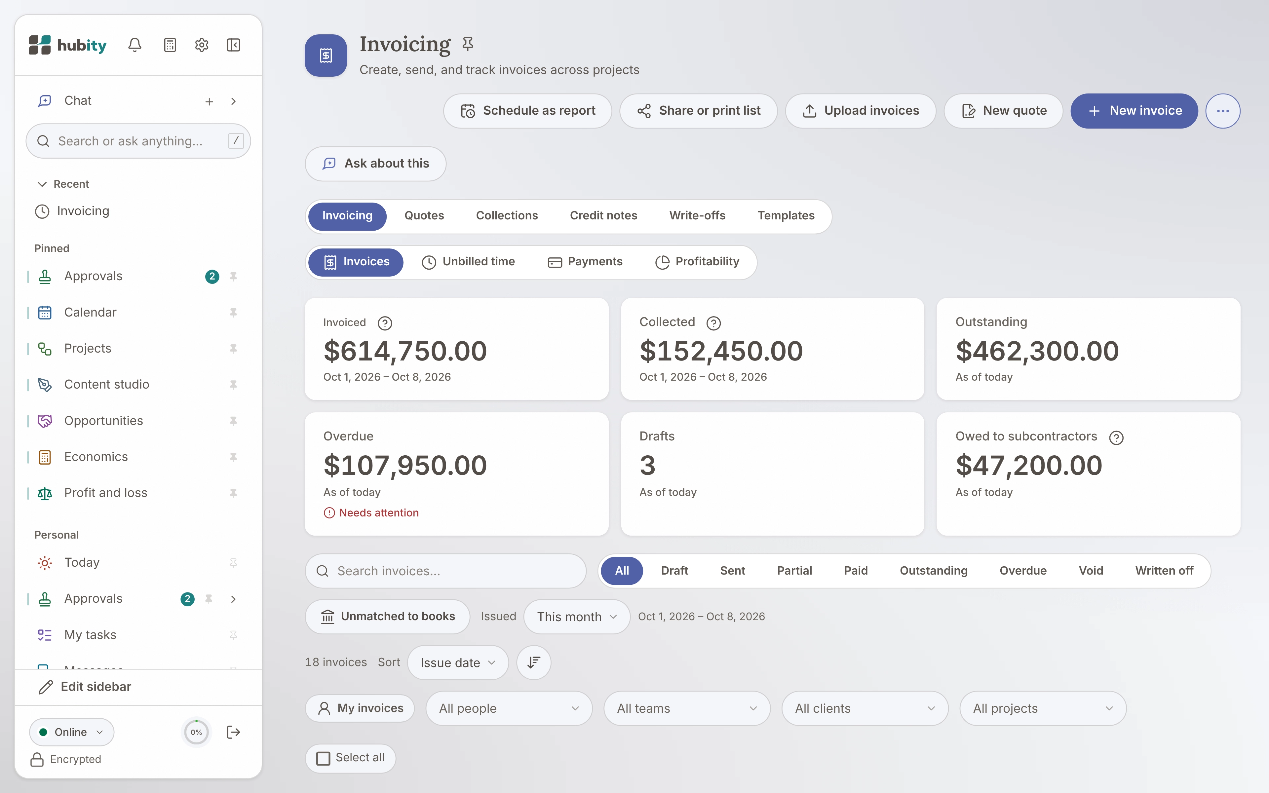Open the Issue date sort dropdown
The image size is (1269, 793).
(458, 662)
